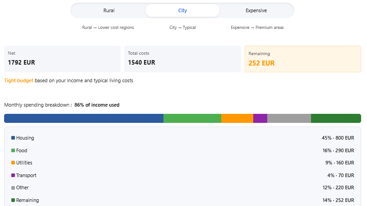
Task: Click the Food legend label
Action: pyautogui.click(x=22, y=150)
